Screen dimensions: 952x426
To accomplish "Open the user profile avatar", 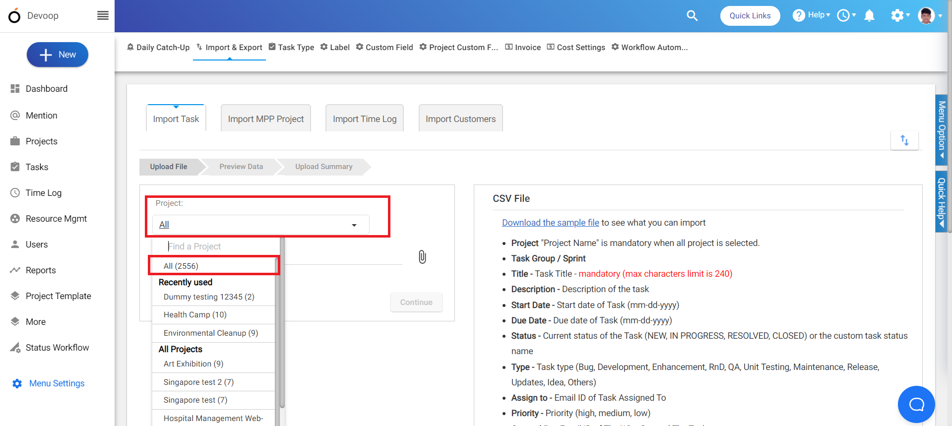I will (x=926, y=15).
